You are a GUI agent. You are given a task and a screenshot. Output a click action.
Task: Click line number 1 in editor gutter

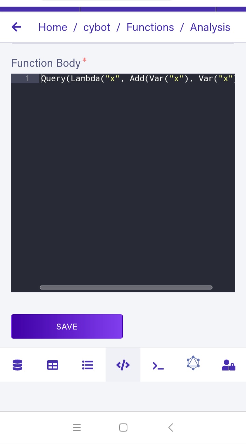coord(28,79)
